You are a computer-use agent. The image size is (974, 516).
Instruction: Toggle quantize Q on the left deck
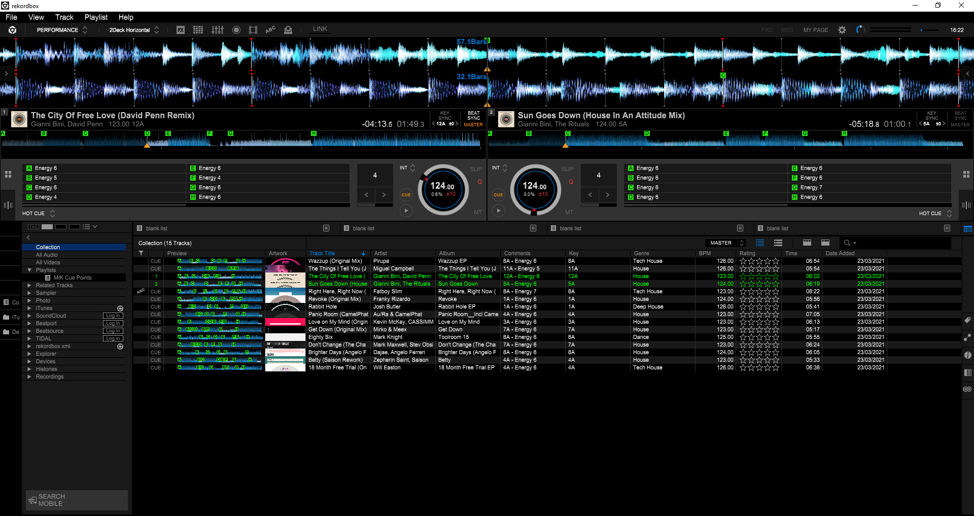coord(479,182)
